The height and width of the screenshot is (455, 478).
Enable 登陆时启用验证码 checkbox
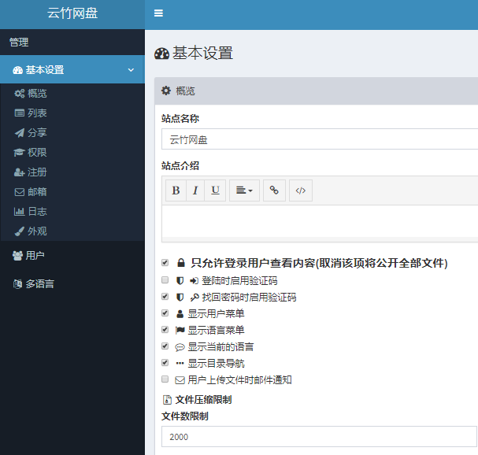tap(165, 279)
